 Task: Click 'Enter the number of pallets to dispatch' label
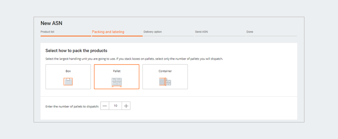72,106
